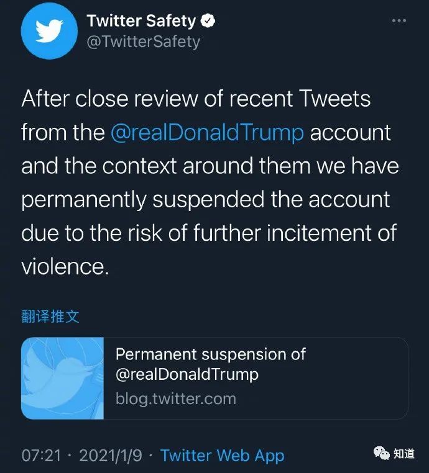Open the blue @realDonaldTrump mention in tweet
Viewport: 429px width, 473px height.
(207, 133)
